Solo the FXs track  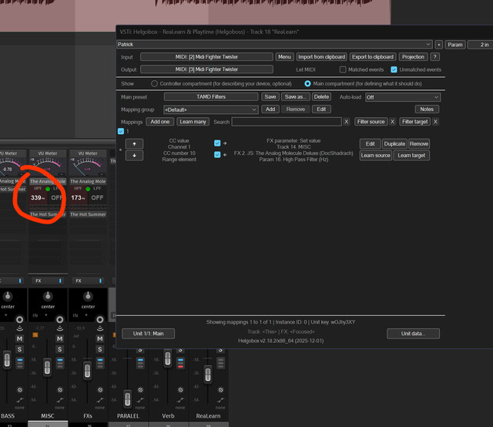click(100, 349)
